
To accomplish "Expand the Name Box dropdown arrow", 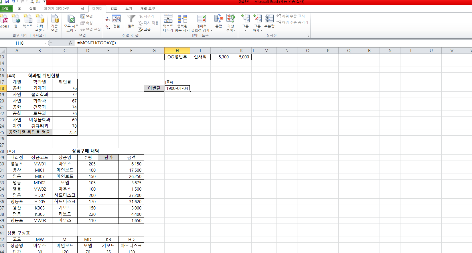I will pyautogui.click(x=45, y=43).
